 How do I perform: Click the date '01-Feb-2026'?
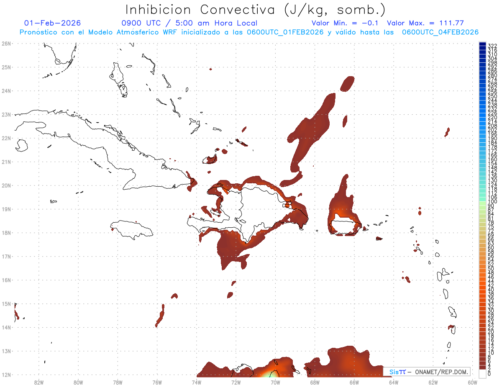[x=53, y=23]
